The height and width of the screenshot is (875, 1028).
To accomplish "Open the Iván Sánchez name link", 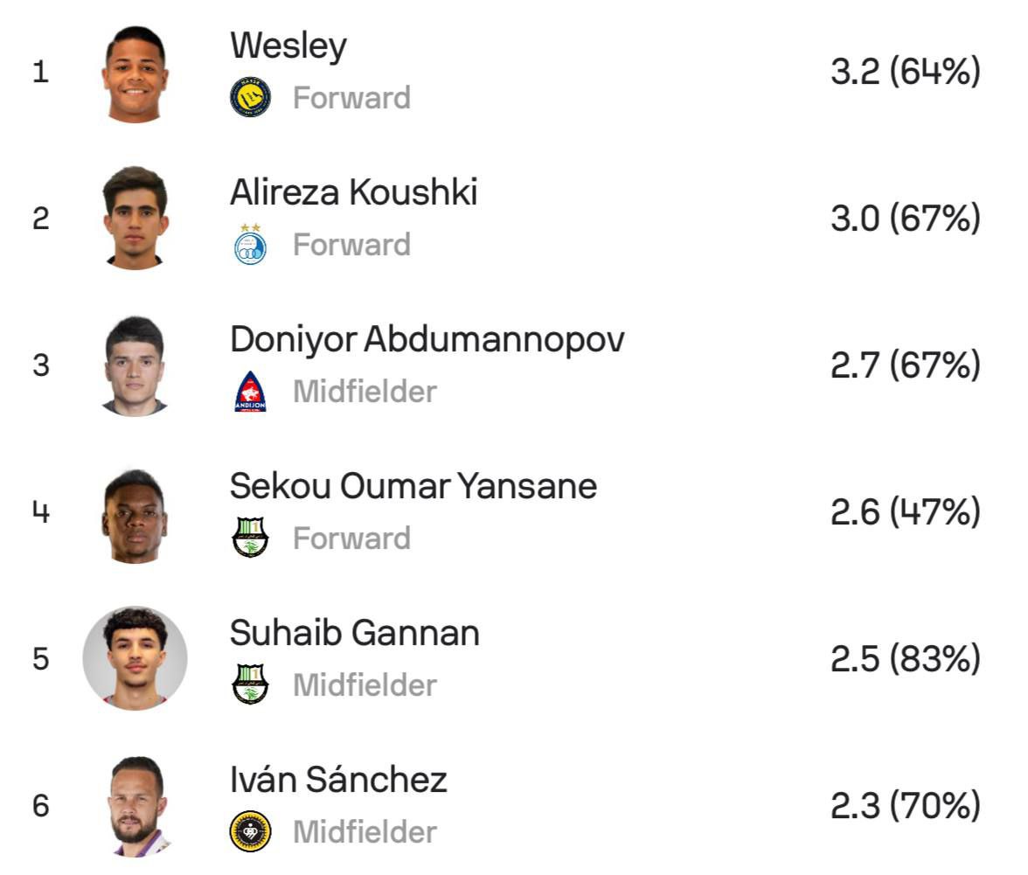I will (338, 780).
